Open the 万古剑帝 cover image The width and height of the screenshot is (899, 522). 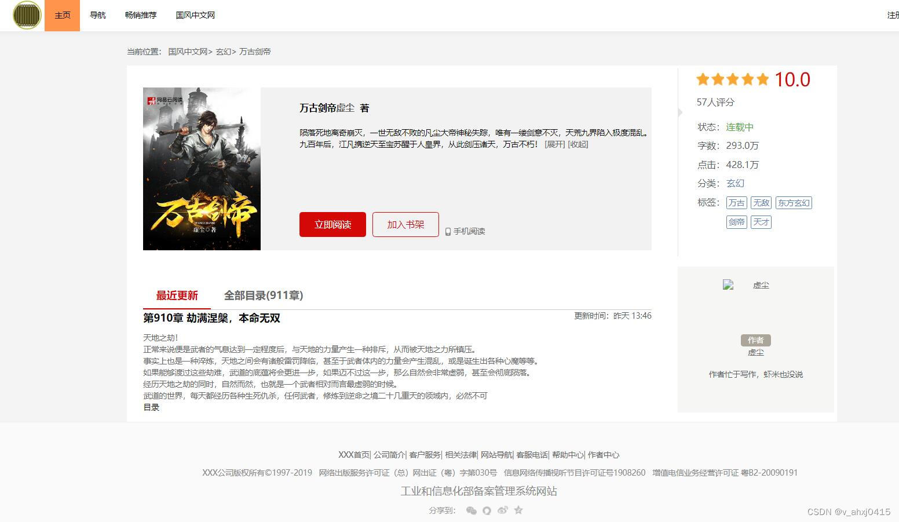tap(202, 169)
